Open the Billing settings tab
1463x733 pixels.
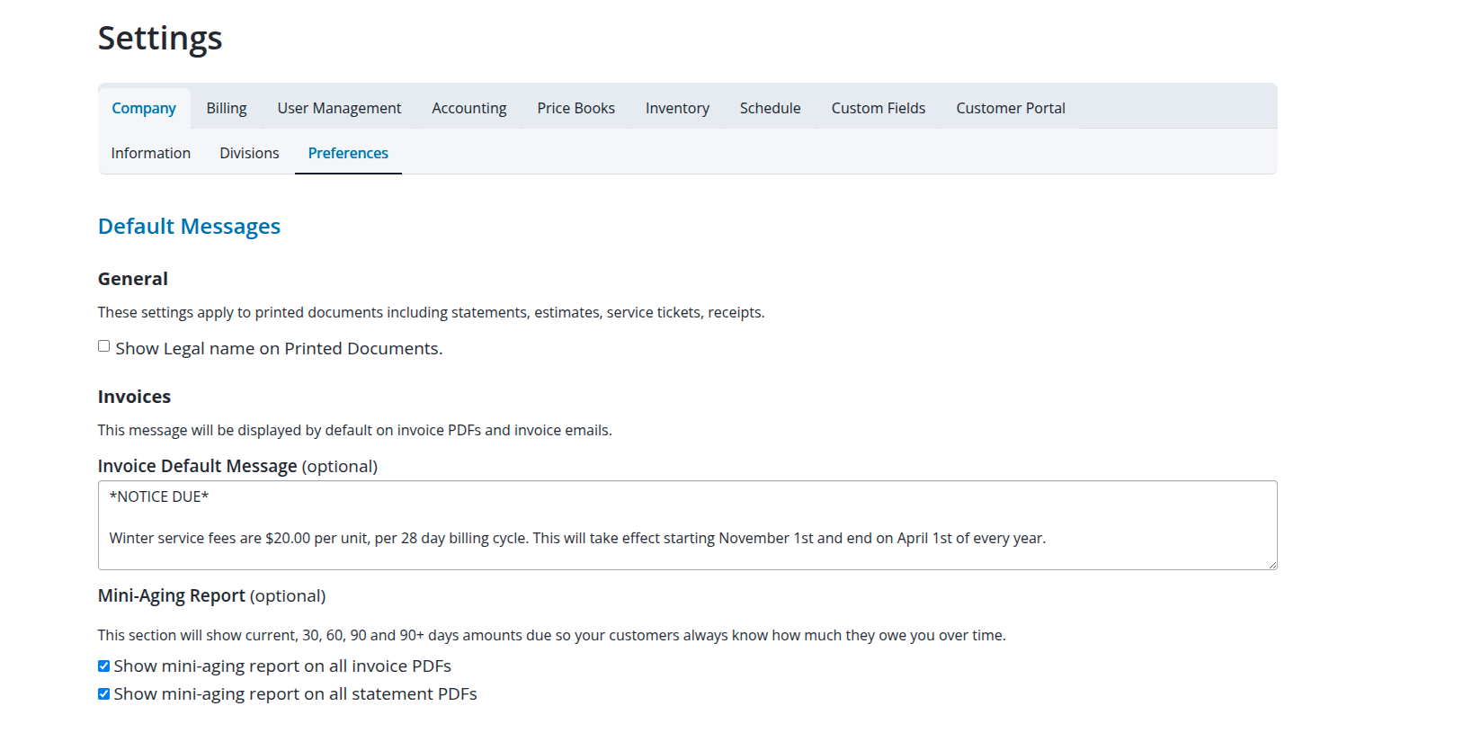tap(226, 108)
